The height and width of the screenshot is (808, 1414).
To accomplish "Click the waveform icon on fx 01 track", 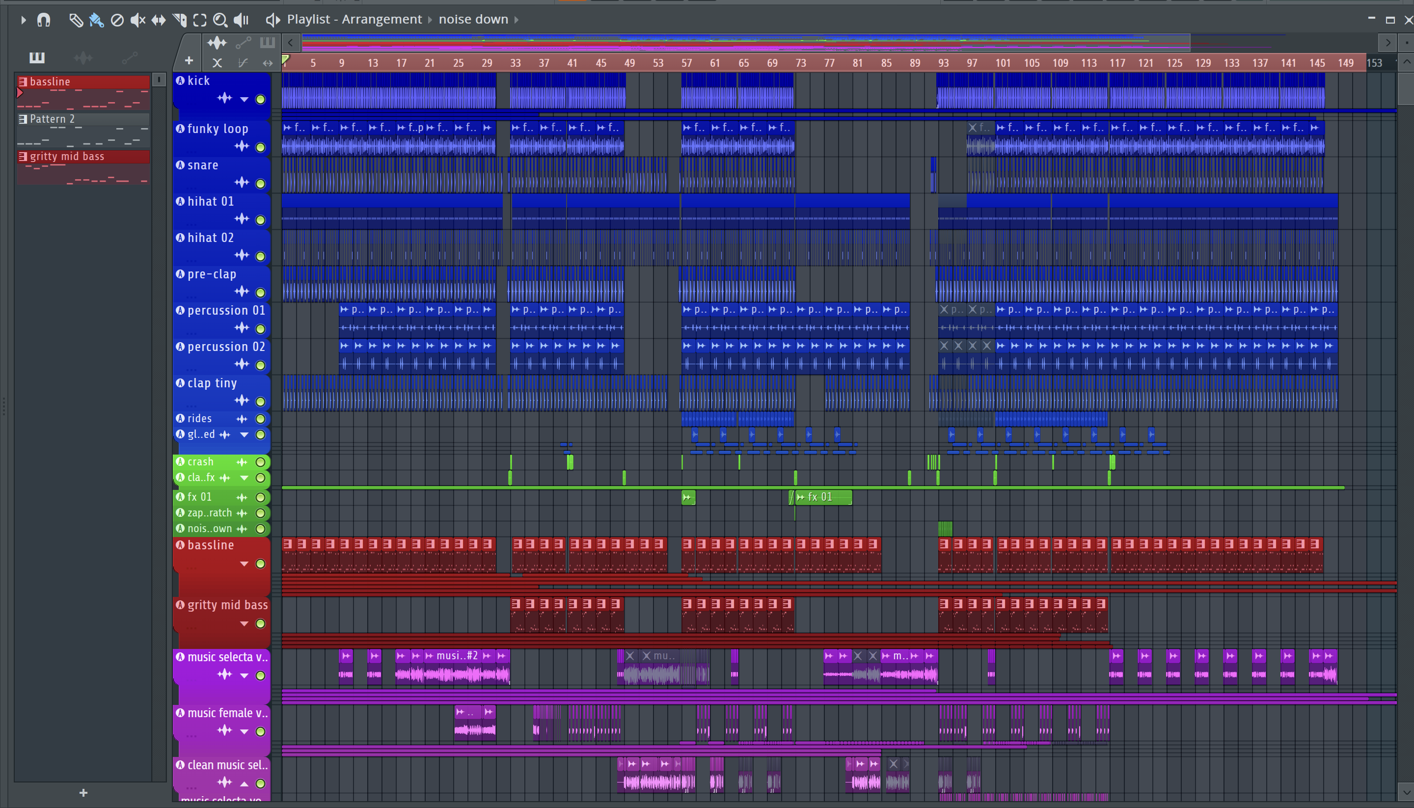I will [242, 497].
